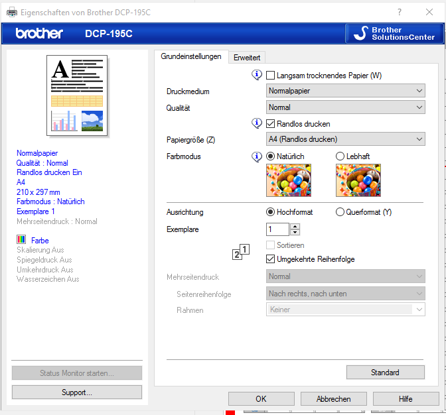Image resolution: width=446 pixels, height=415 pixels.
Task: Open the Brother SolutionsCenter logo button
Action: click(x=394, y=34)
